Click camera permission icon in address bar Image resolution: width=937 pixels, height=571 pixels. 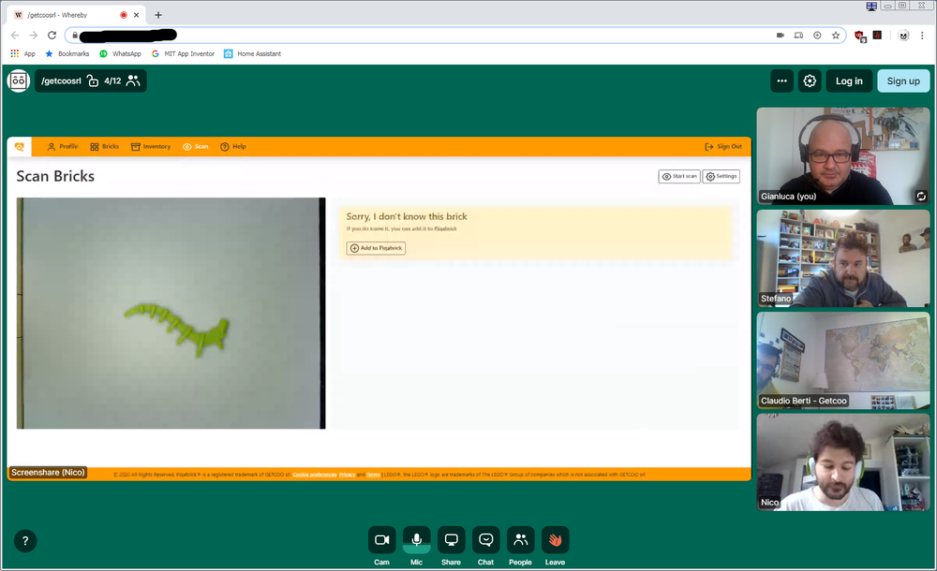coord(780,36)
